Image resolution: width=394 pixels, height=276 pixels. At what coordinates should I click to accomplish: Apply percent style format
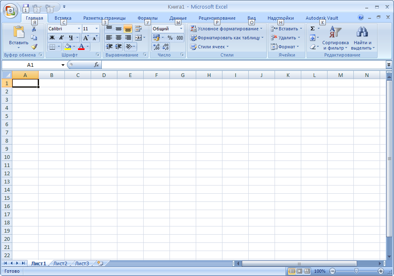pos(170,38)
